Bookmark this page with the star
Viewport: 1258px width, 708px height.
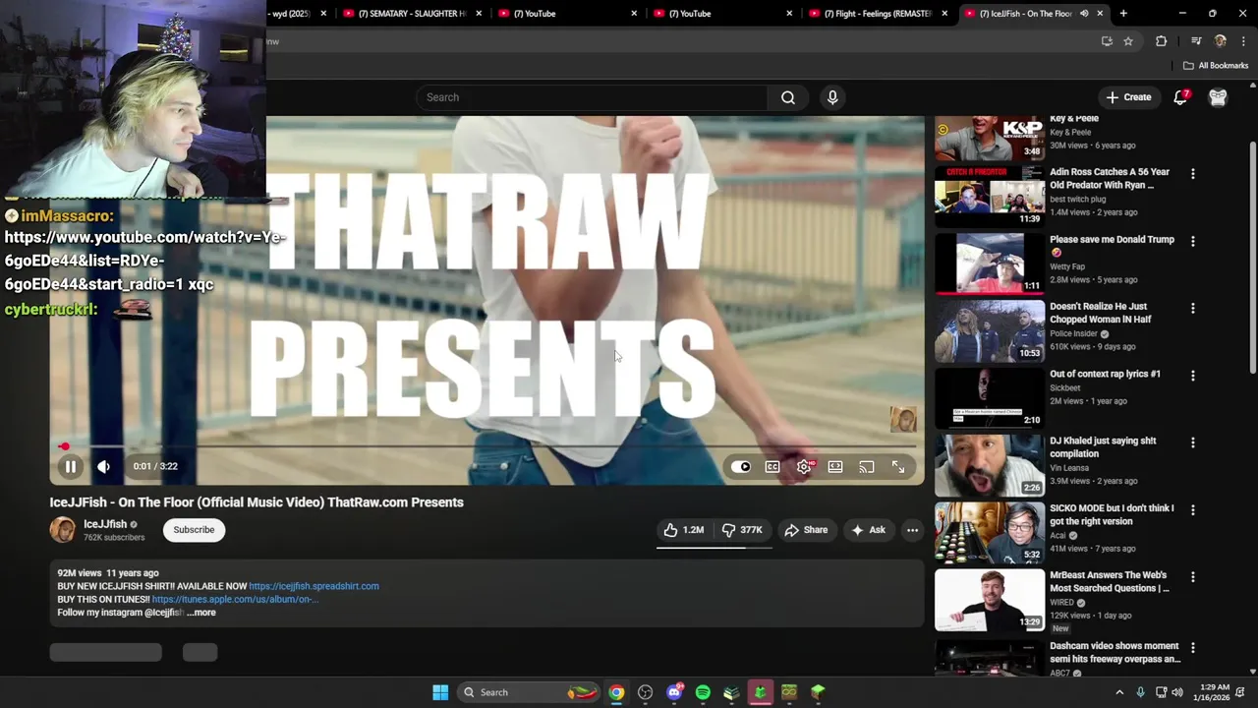(x=1128, y=41)
